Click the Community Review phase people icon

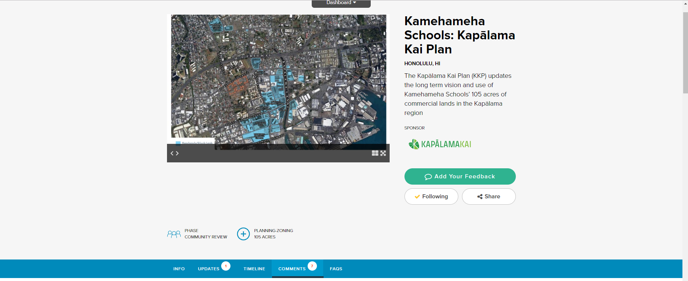174,234
